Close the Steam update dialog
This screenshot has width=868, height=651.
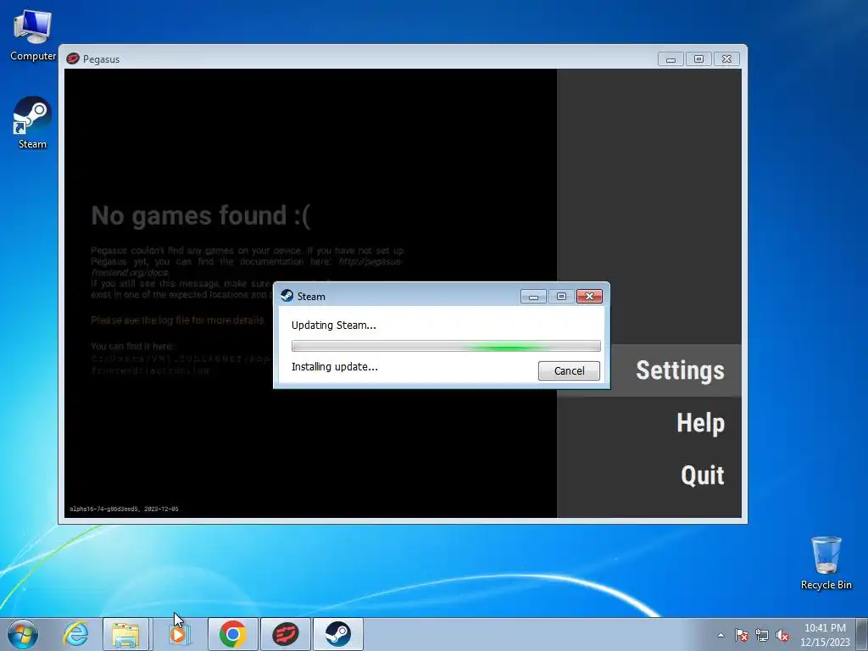[589, 297]
